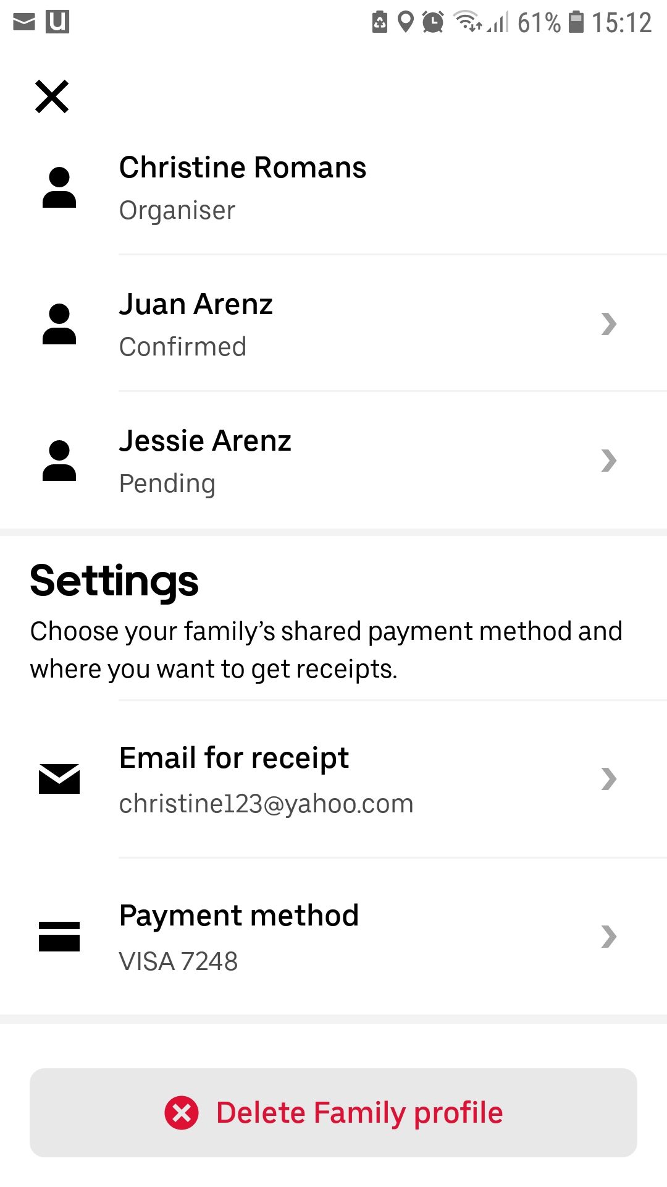Tap the alarm clock status icon
Screen dimensions: 667x1187
click(433, 22)
